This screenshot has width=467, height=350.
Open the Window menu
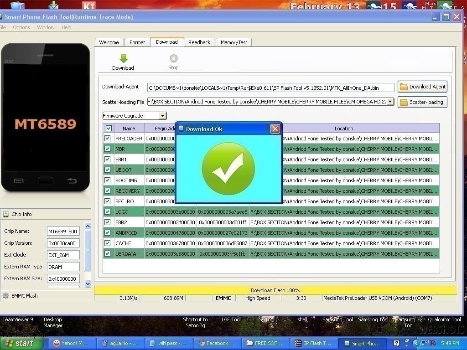tap(46, 27)
